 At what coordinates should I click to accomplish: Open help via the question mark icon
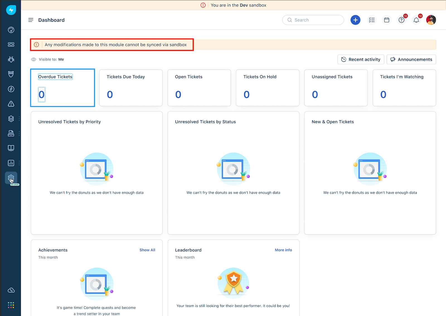[401, 20]
